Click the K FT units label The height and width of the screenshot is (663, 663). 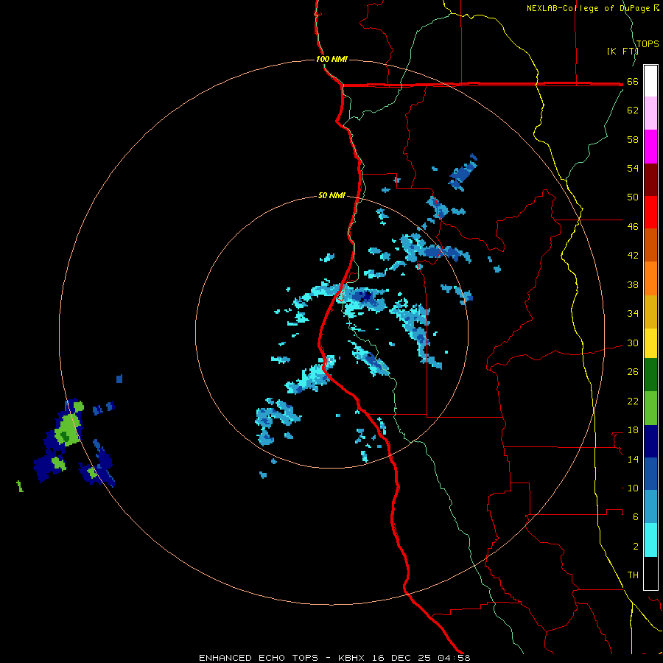[x=622, y=51]
